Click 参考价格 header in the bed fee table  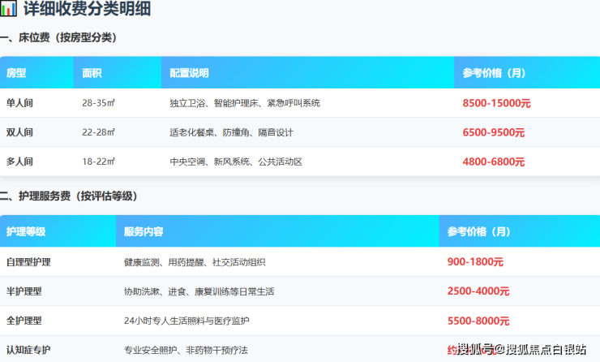pyautogui.click(x=494, y=73)
